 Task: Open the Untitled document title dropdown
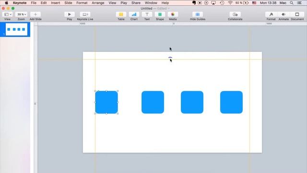[155, 9]
